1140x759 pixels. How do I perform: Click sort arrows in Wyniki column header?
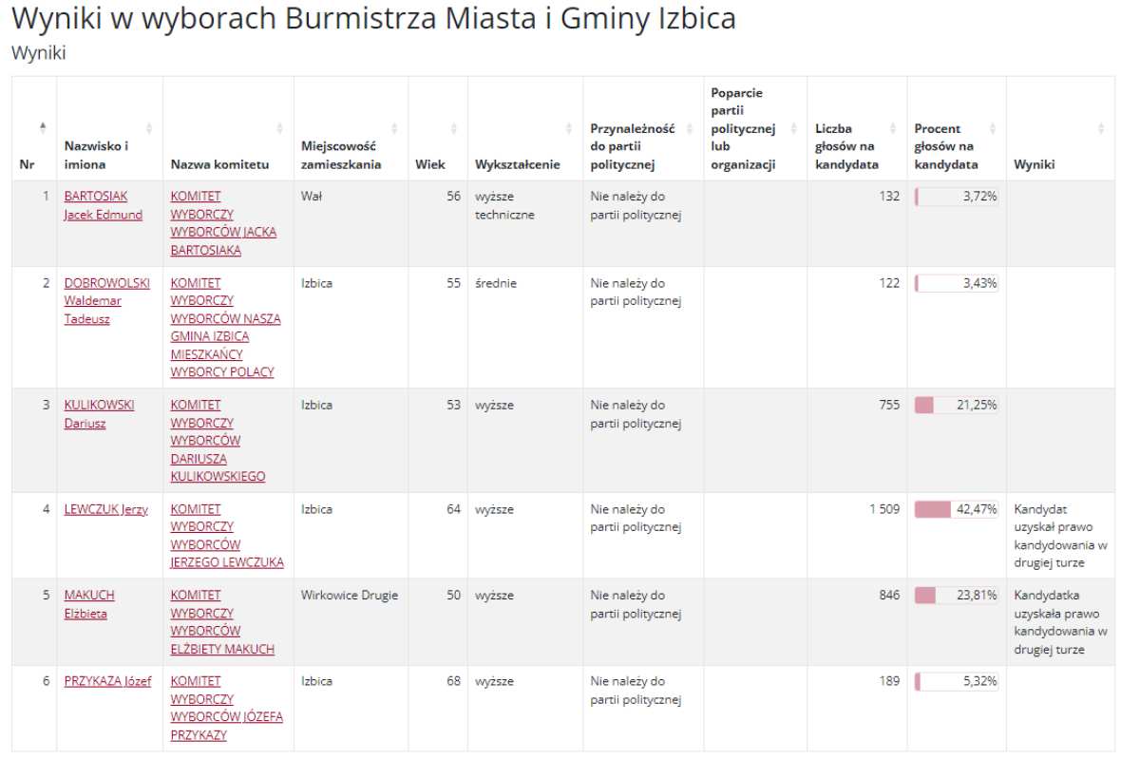coord(1101,128)
